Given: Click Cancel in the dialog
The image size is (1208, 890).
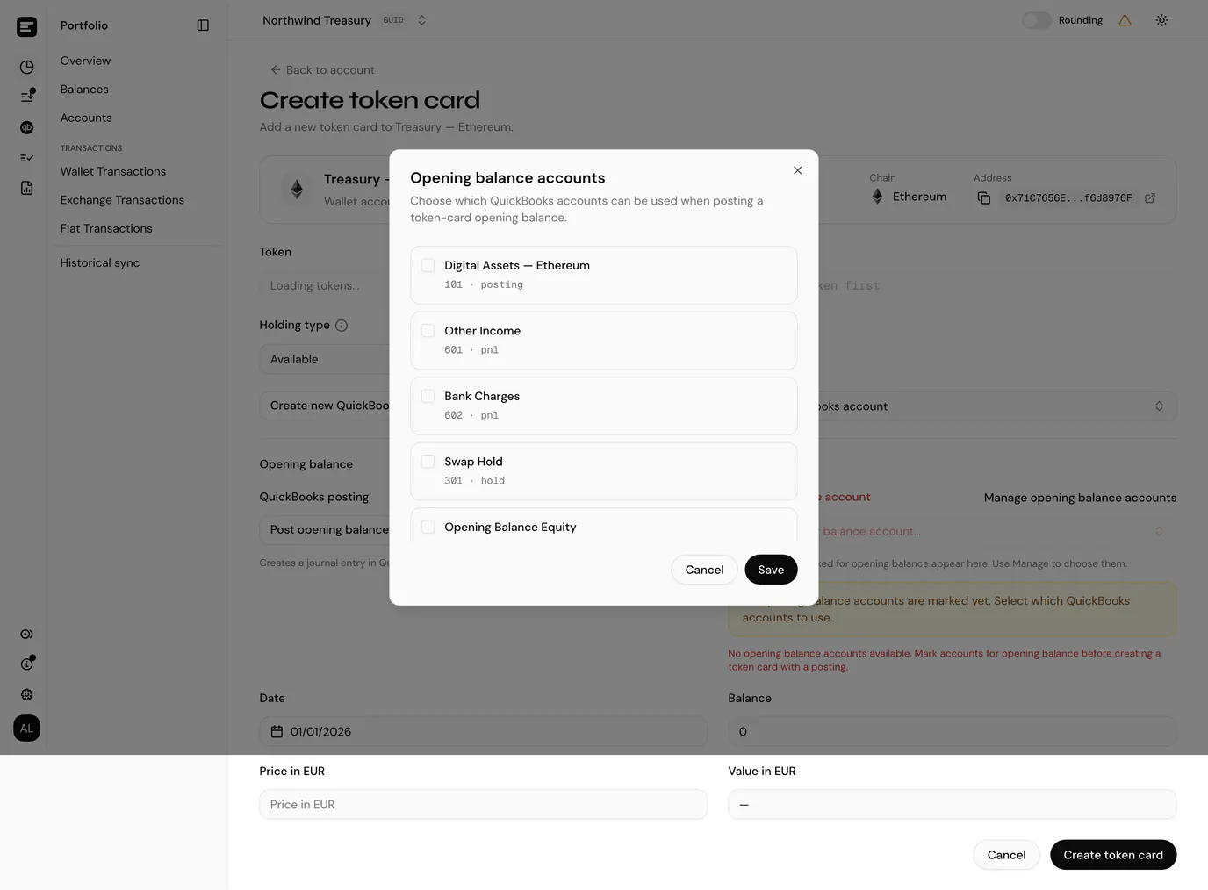Looking at the screenshot, I should point(704,570).
